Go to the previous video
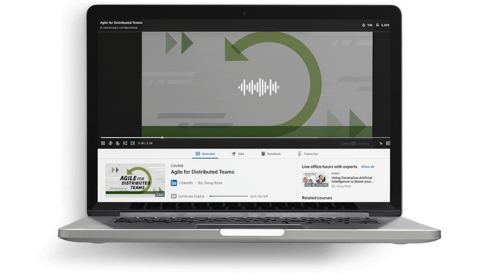This screenshot has width=487, height=274. (x=125, y=143)
